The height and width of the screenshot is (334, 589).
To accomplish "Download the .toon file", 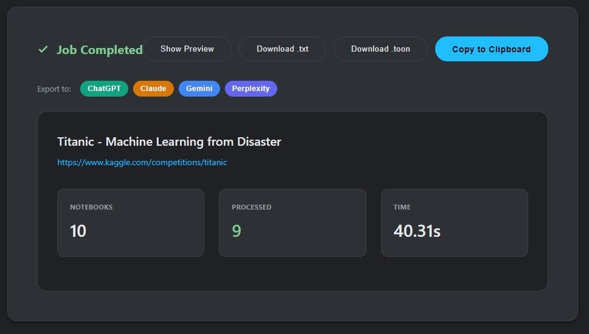I will tap(381, 49).
